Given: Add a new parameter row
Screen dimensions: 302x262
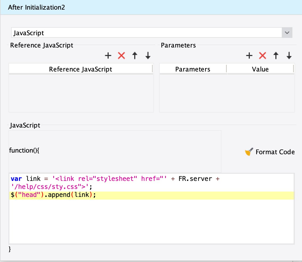Looking at the screenshot, I should click(249, 55).
